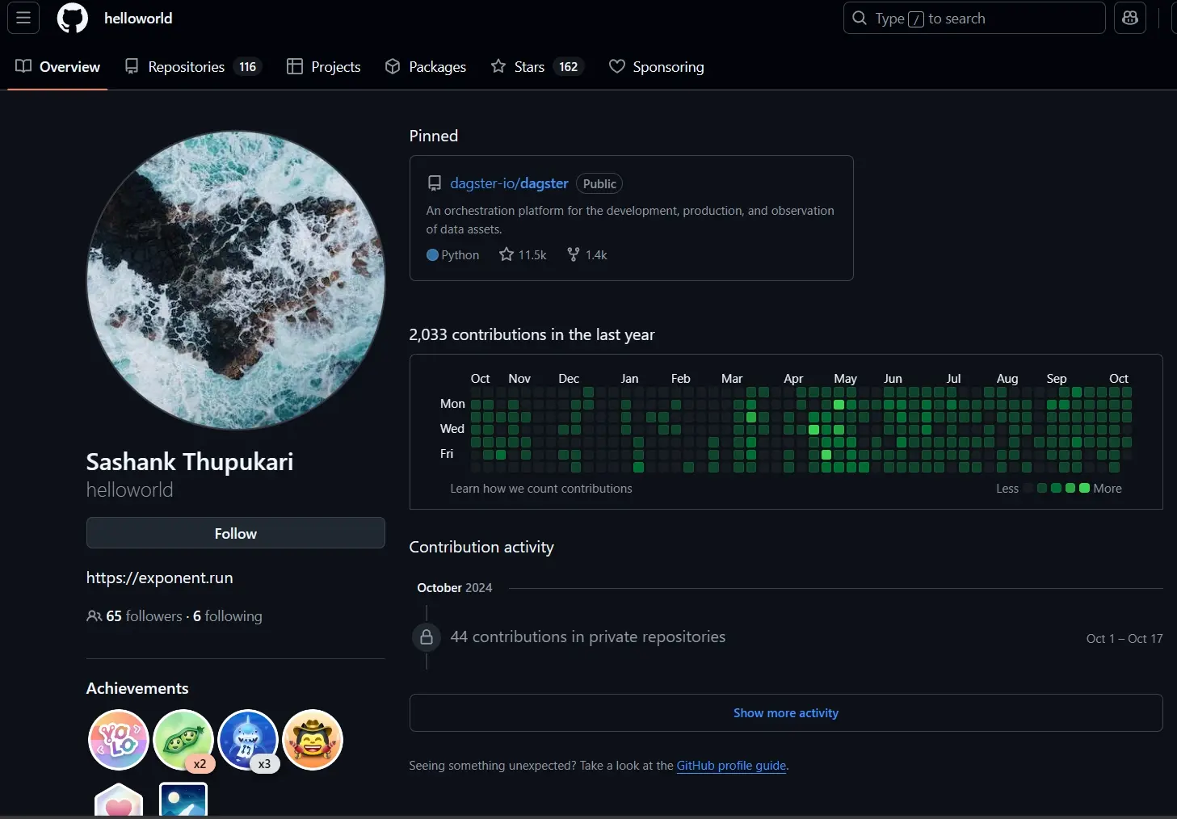Open the Pair Extraordinaire pea pod badge

tap(183, 739)
